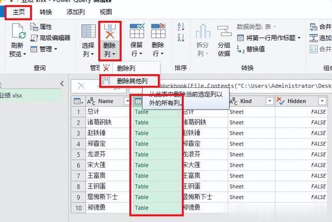Open the 高级编辑器 advanced editor
This screenshot has height=222, width=332.
click(x=50, y=38)
